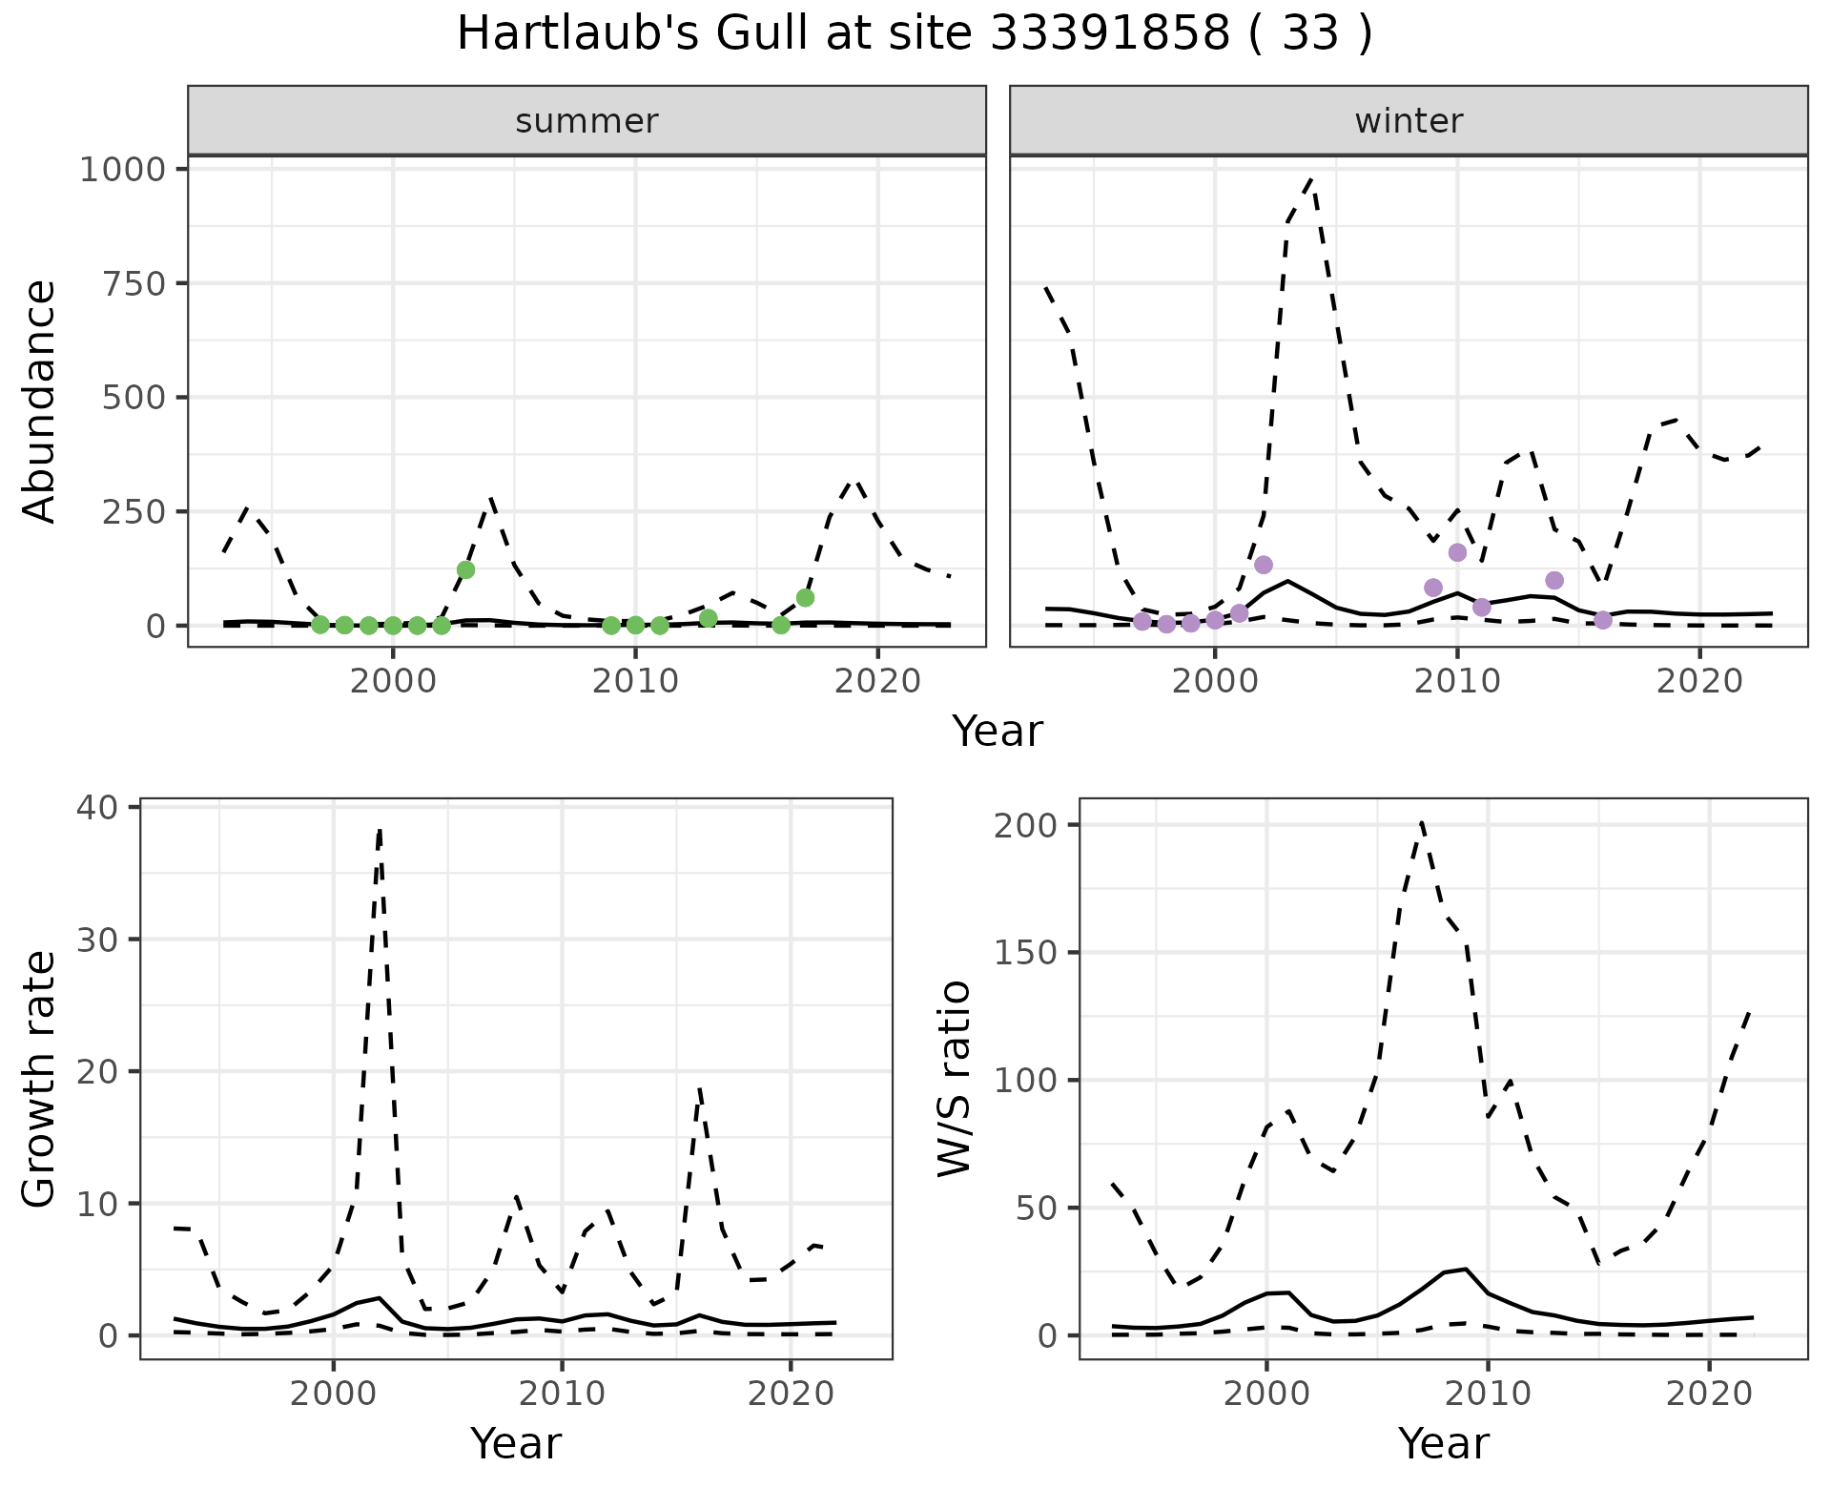Click the W/S ratio y-axis label
Screen dimensions: 1831x1488
point(954,1078)
